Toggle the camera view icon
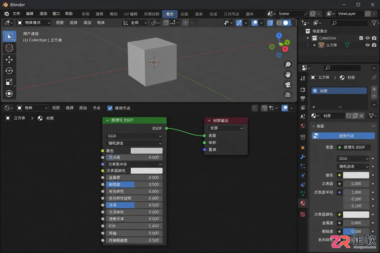Viewport: 380px width, 253px height. tap(288, 85)
